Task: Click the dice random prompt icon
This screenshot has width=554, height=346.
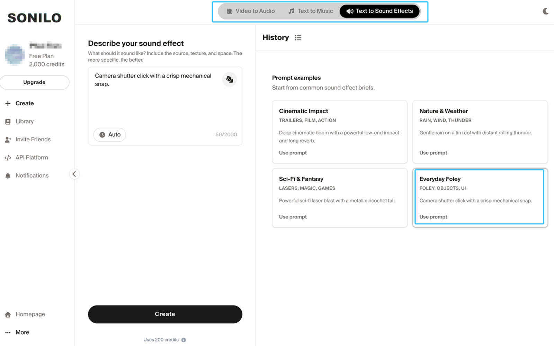Action: 230,79
